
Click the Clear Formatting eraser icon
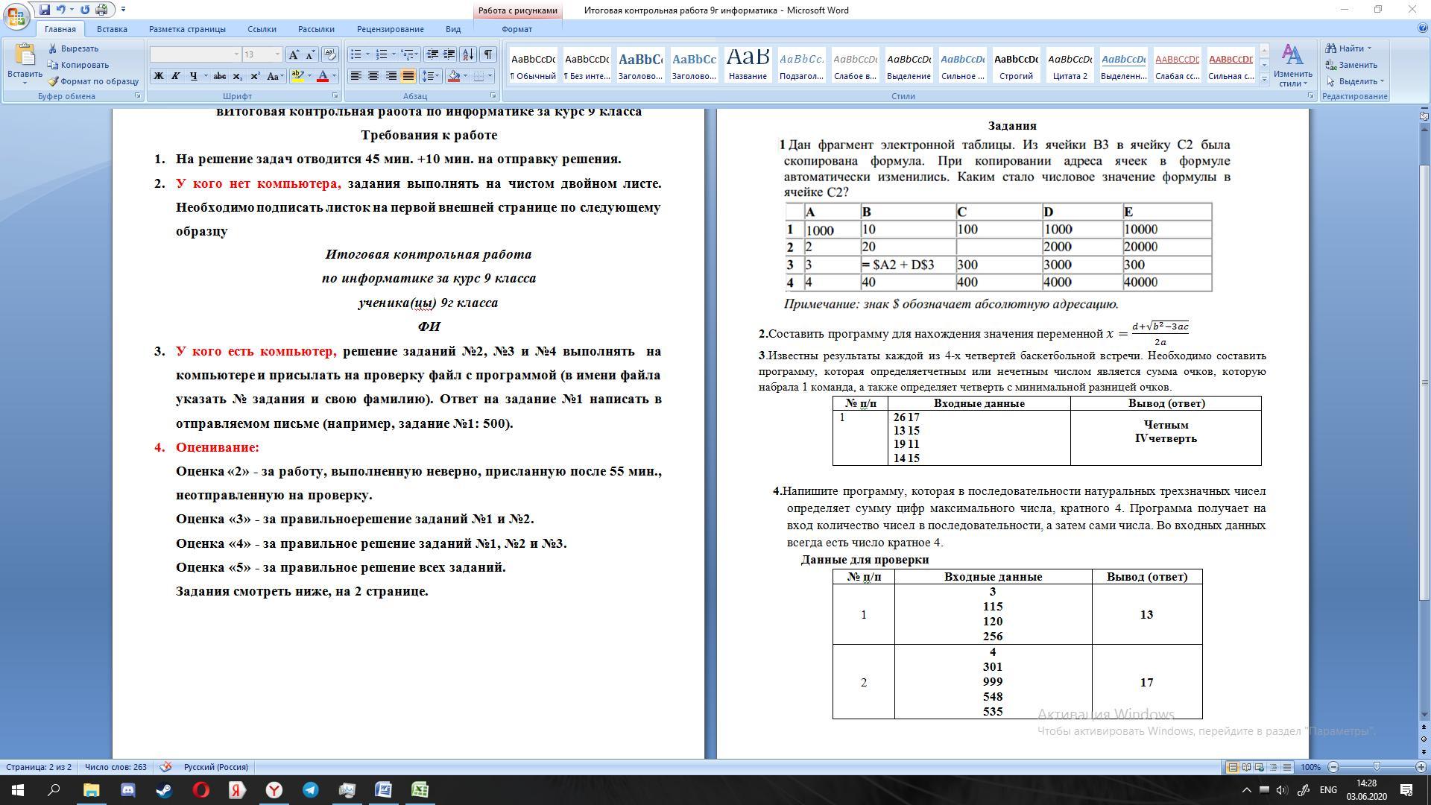(329, 54)
